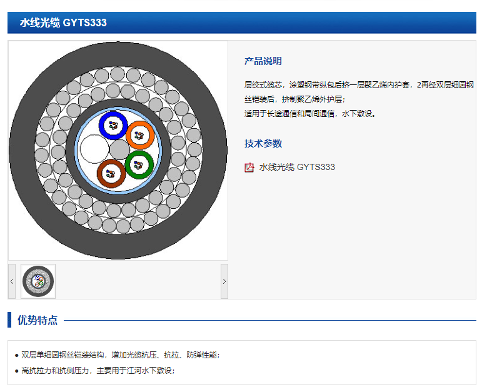The width and height of the screenshot is (482, 392).
Task: Select the cable cross-section thumbnail
Action: [38, 281]
